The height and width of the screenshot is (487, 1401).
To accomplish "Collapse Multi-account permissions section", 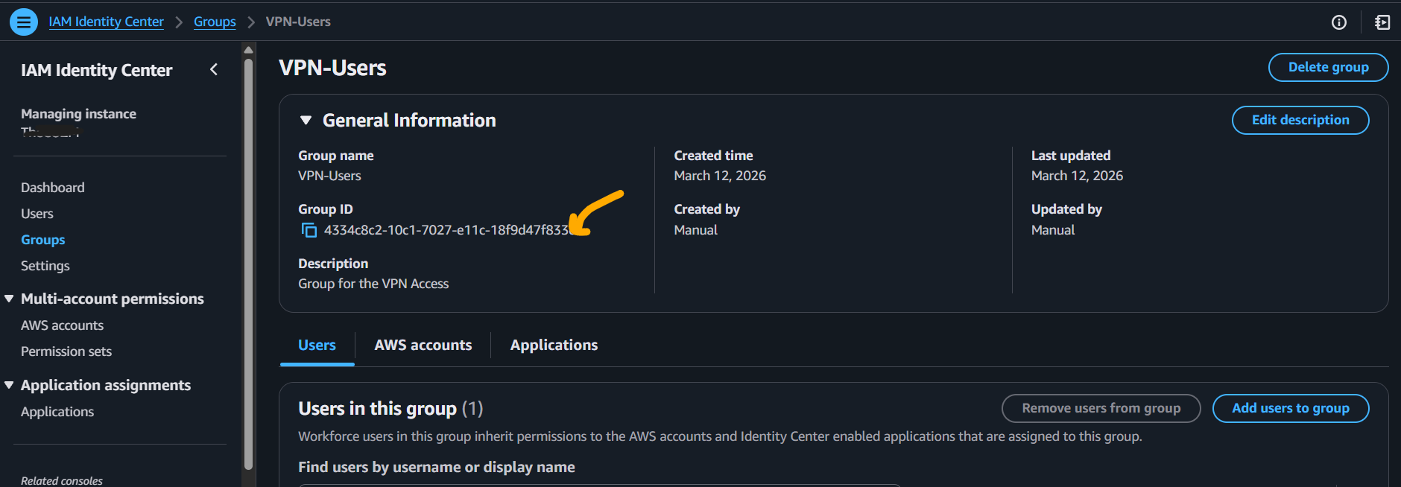I will coord(9,299).
